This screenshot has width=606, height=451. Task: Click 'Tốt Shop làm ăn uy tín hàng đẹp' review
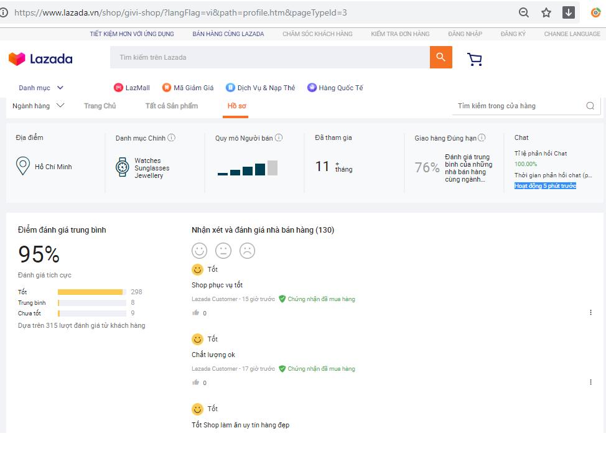coord(240,425)
